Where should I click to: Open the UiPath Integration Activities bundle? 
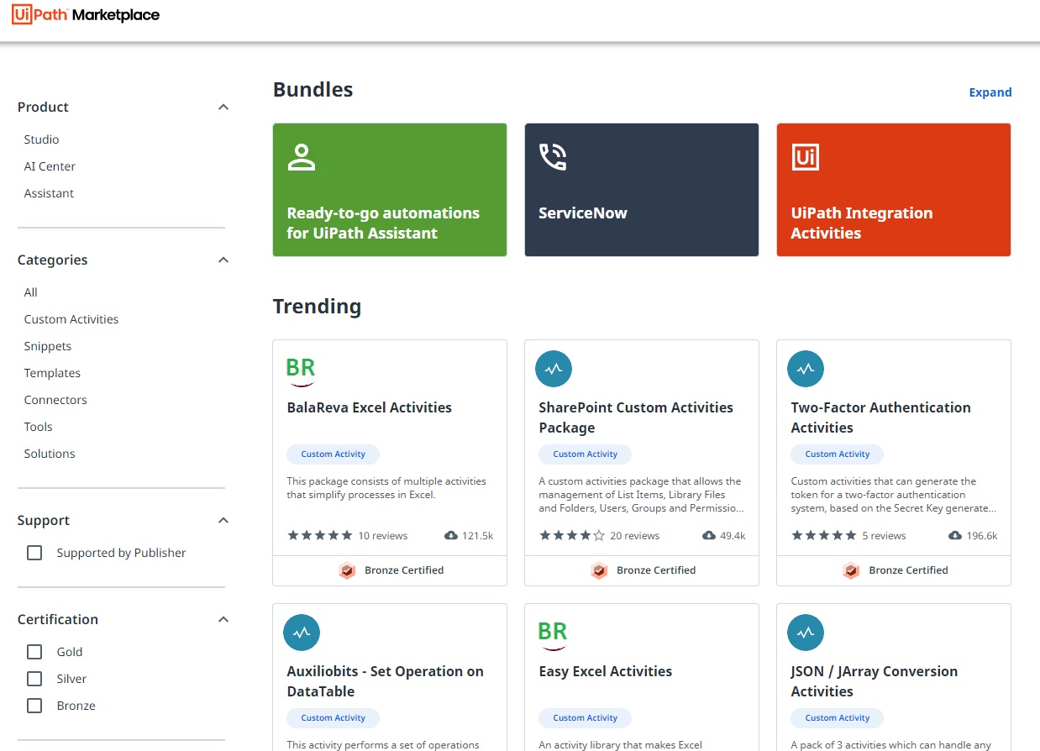point(894,190)
